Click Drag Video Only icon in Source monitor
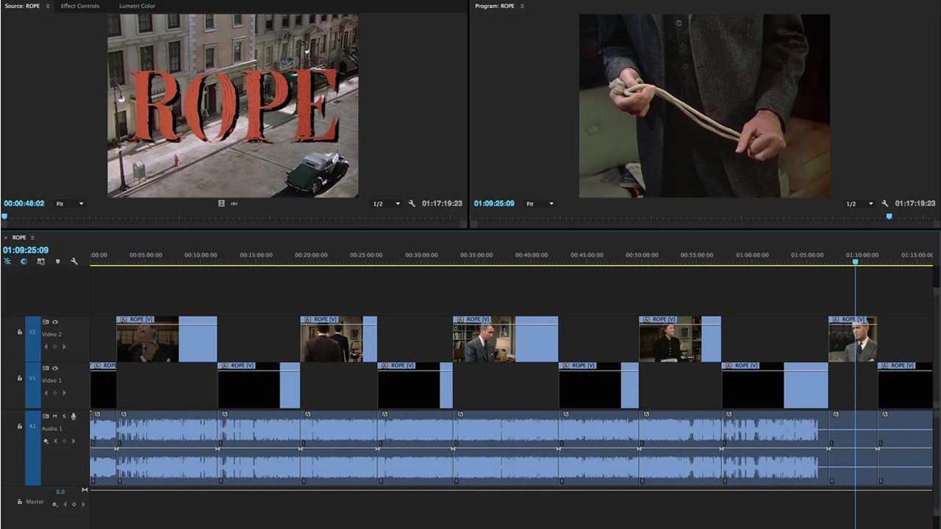This screenshot has height=529, width=941. tap(221, 204)
